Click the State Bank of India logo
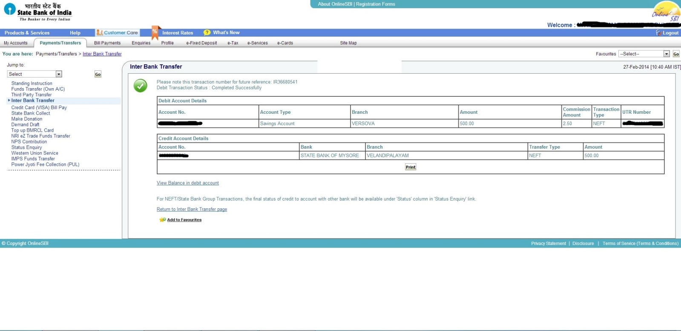The height and width of the screenshot is (331, 681). pyautogui.click(x=38, y=12)
